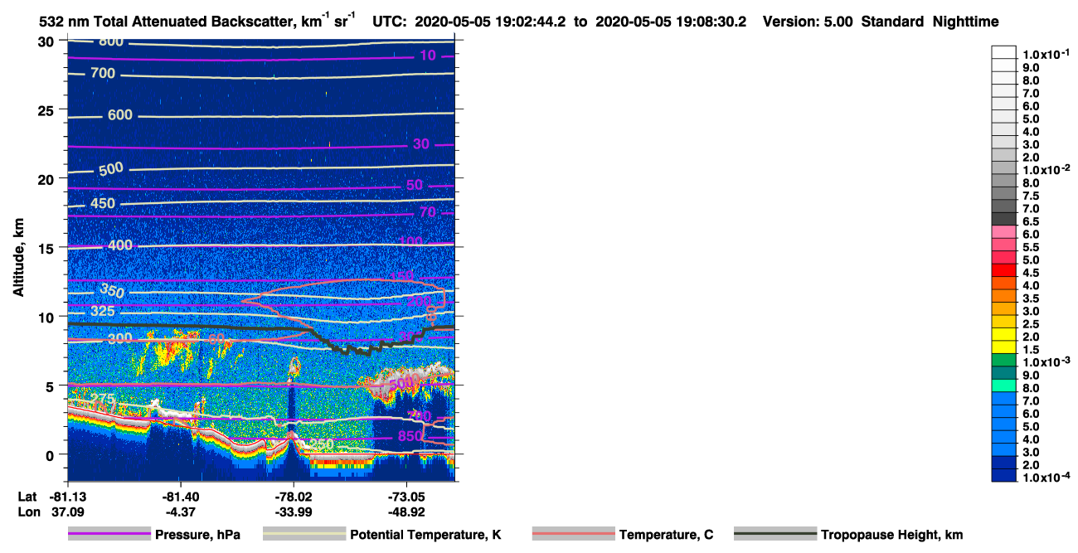Click the color bar label 4.5

(x=1032, y=273)
